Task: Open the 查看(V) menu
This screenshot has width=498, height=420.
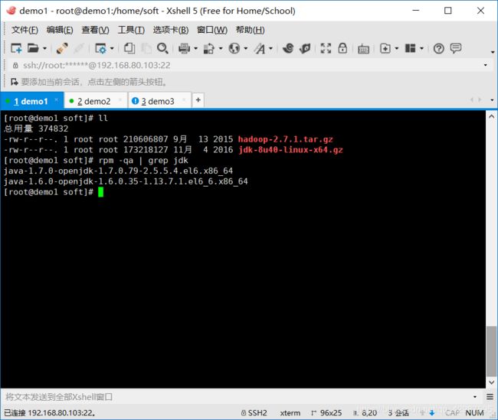Action: point(95,30)
